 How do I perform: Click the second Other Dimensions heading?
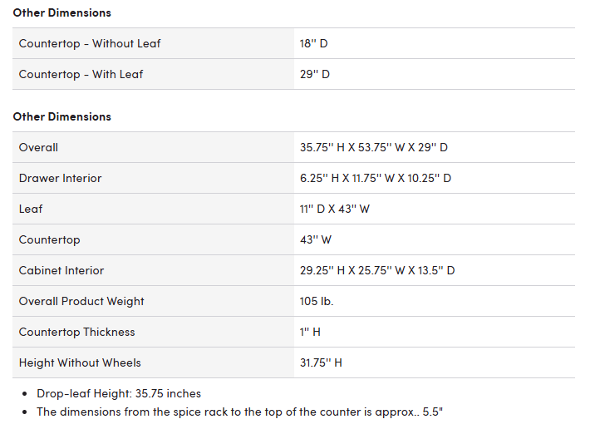click(61, 117)
